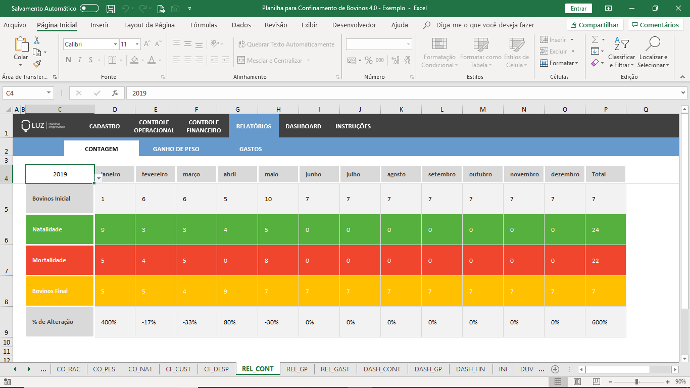Expand the font size dropdown
690x388 pixels.
(x=137, y=44)
